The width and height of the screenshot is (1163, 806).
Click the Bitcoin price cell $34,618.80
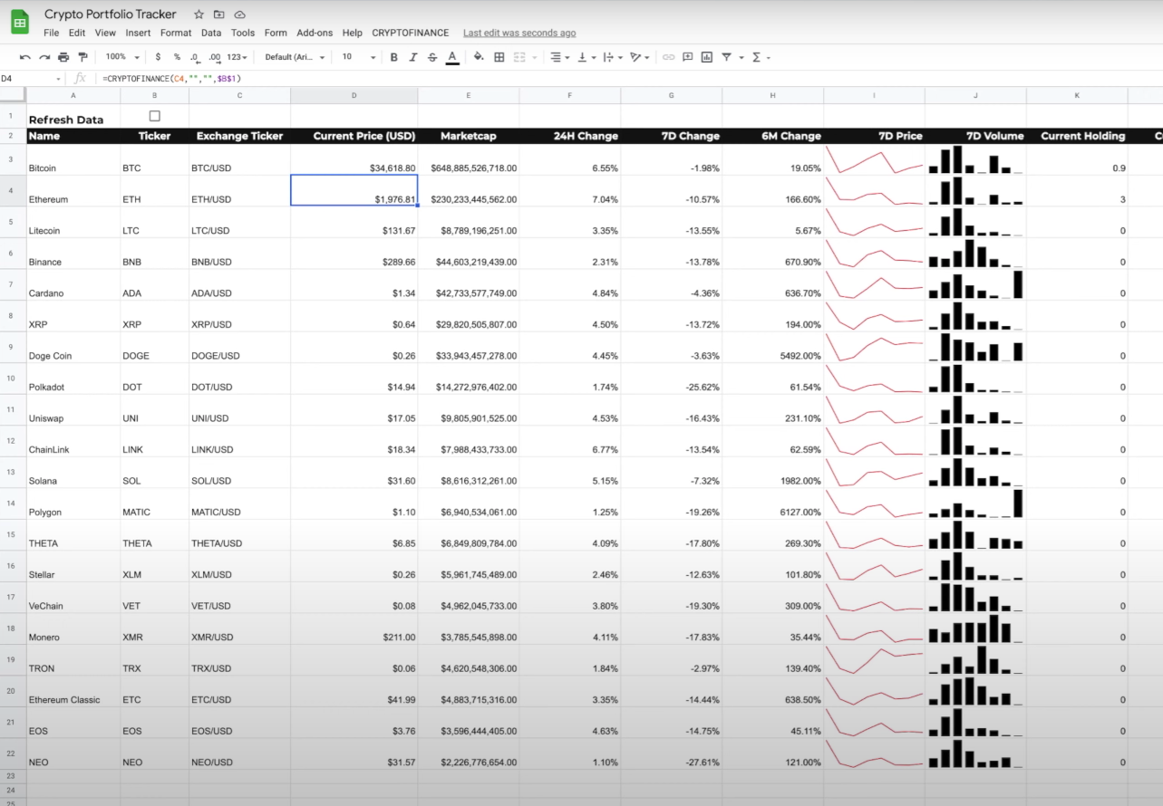tap(354, 160)
